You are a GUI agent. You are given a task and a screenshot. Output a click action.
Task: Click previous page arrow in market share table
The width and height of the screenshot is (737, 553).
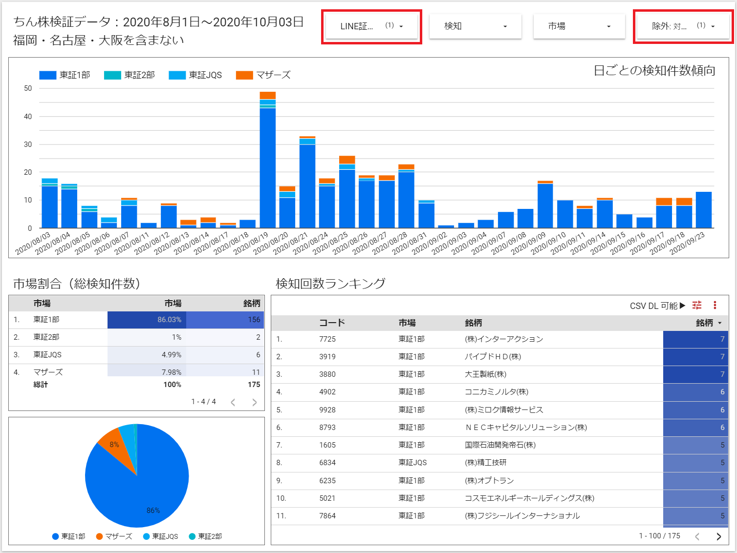click(233, 402)
